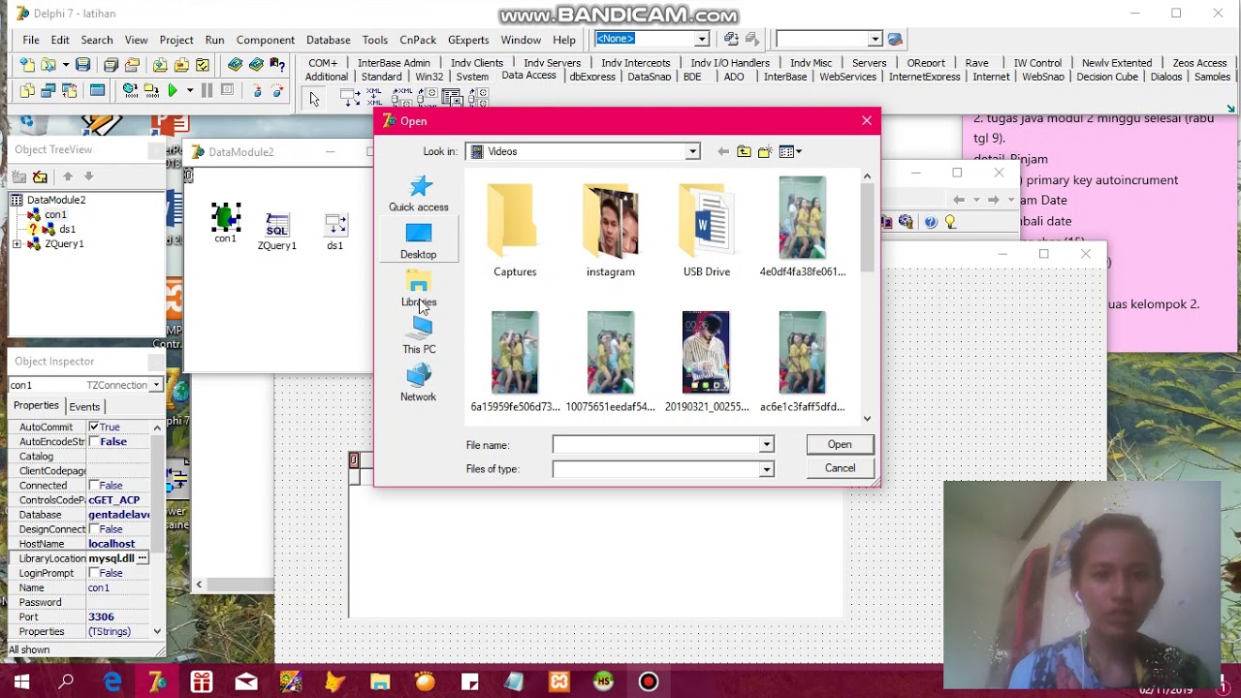
Task: Select Quick access in Open dialog sidebar
Action: click(419, 194)
